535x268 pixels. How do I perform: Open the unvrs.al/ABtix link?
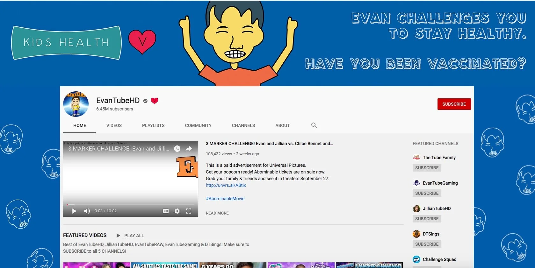point(226,185)
